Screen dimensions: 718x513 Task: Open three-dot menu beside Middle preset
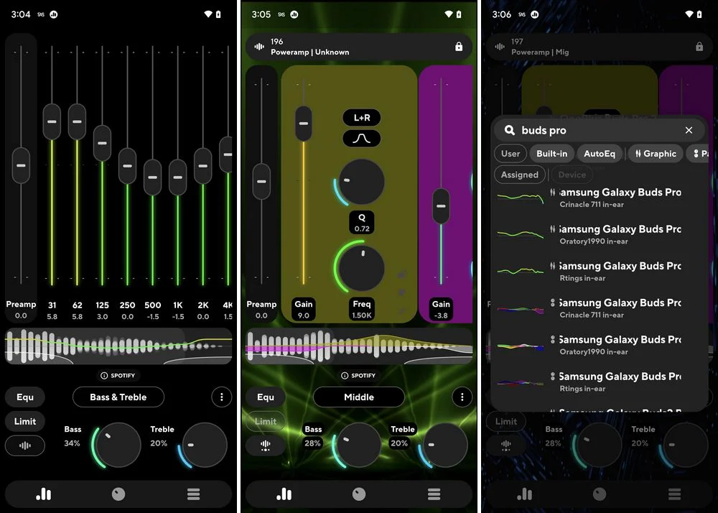tap(462, 397)
